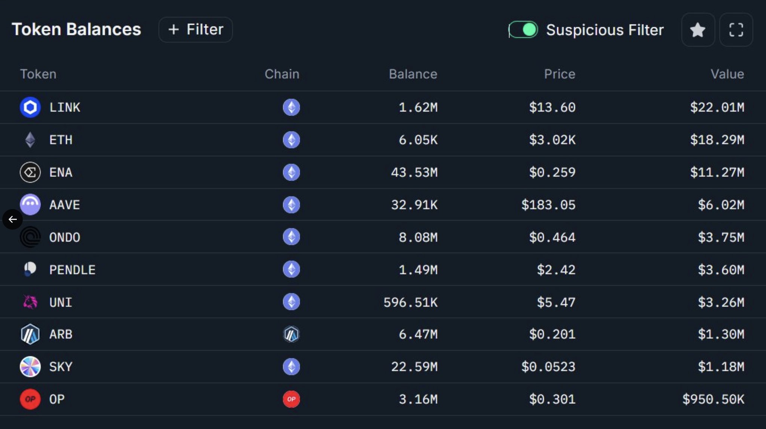Click the Ethereum chain icon in ETH row
Image resolution: width=766 pixels, height=429 pixels.
pos(291,140)
